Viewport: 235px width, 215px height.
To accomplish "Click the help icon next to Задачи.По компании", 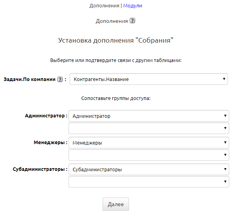I will click(x=60, y=79).
